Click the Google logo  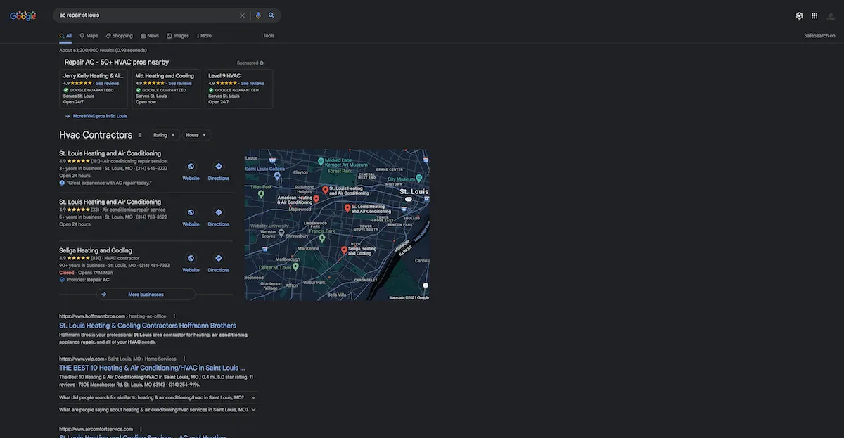coord(23,15)
